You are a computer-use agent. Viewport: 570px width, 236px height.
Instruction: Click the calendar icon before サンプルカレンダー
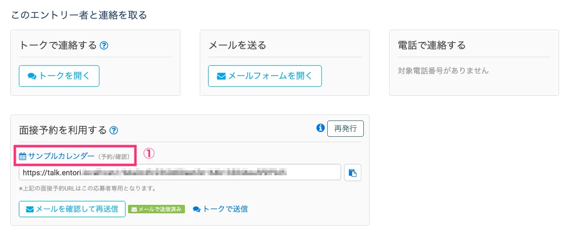coord(22,157)
